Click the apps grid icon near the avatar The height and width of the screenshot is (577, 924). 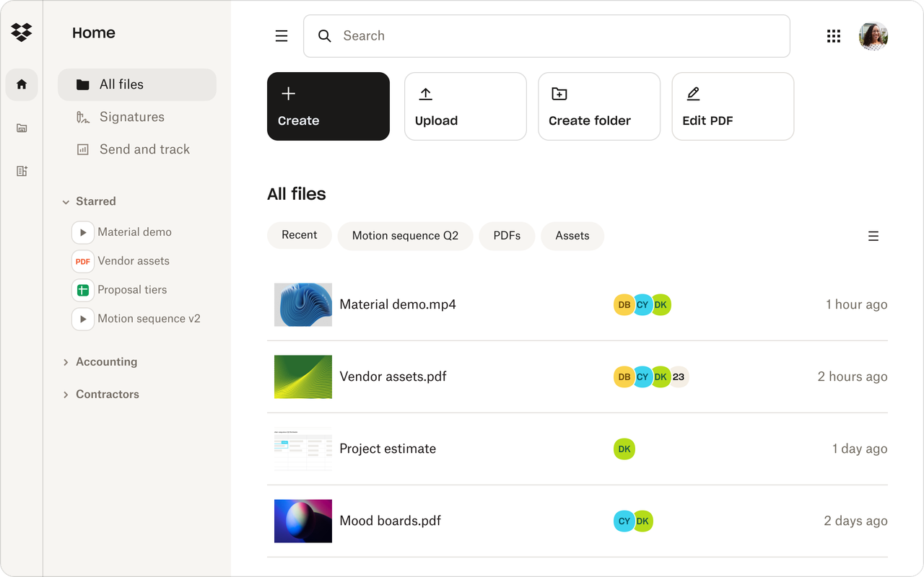(x=834, y=35)
